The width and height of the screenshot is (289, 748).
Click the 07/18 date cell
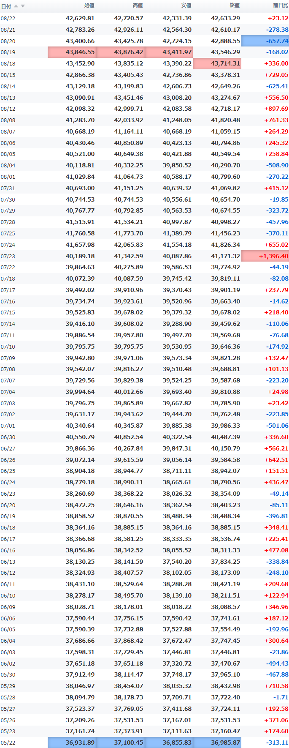pyautogui.click(x=8, y=279)
